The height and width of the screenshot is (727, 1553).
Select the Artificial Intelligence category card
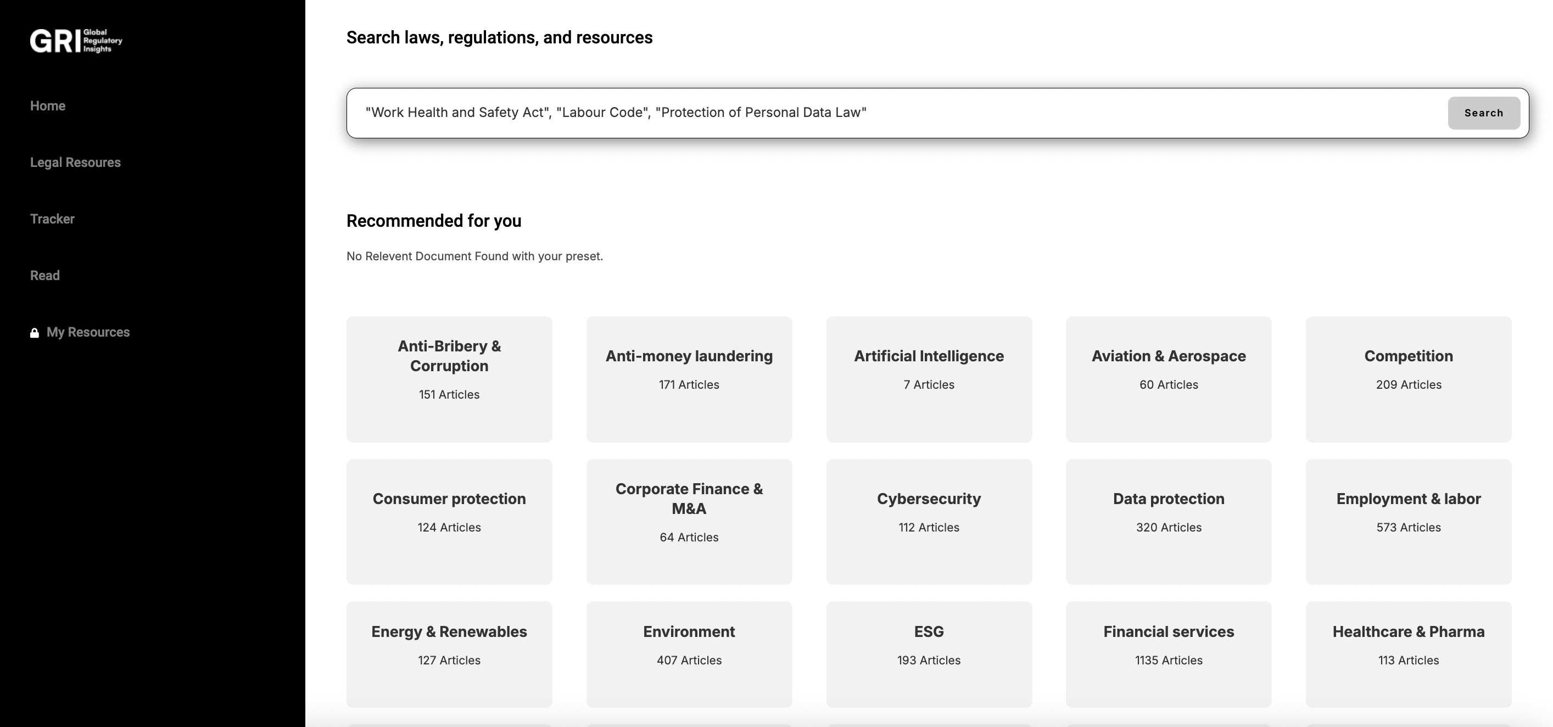tap(929, 379)
